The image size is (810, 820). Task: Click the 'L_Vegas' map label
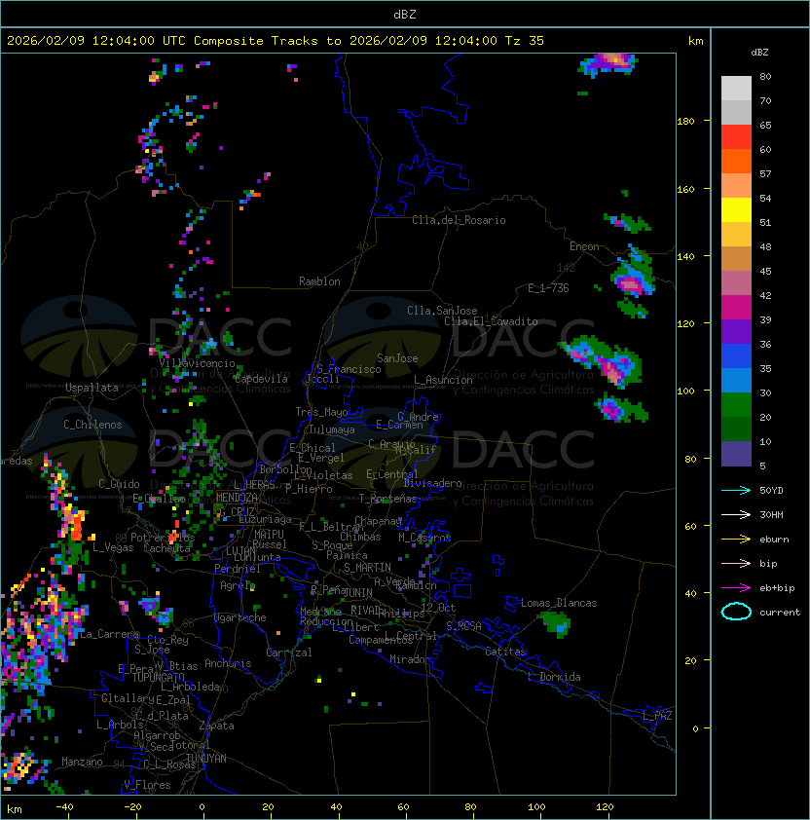click(114, 547)
